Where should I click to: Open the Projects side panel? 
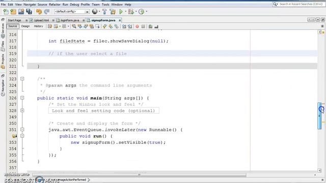tap(3, 62)
